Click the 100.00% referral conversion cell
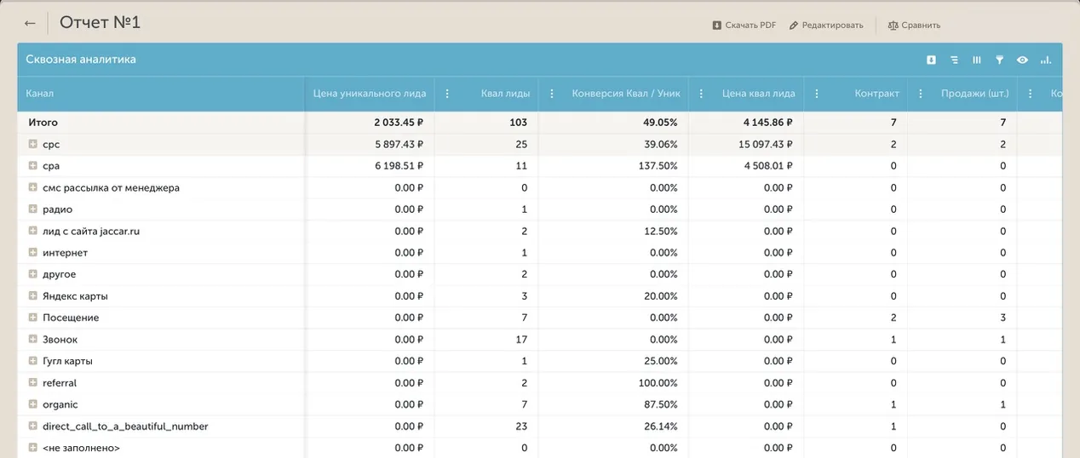This screenshot has width=1080, height=458. [x=658, y=383]
